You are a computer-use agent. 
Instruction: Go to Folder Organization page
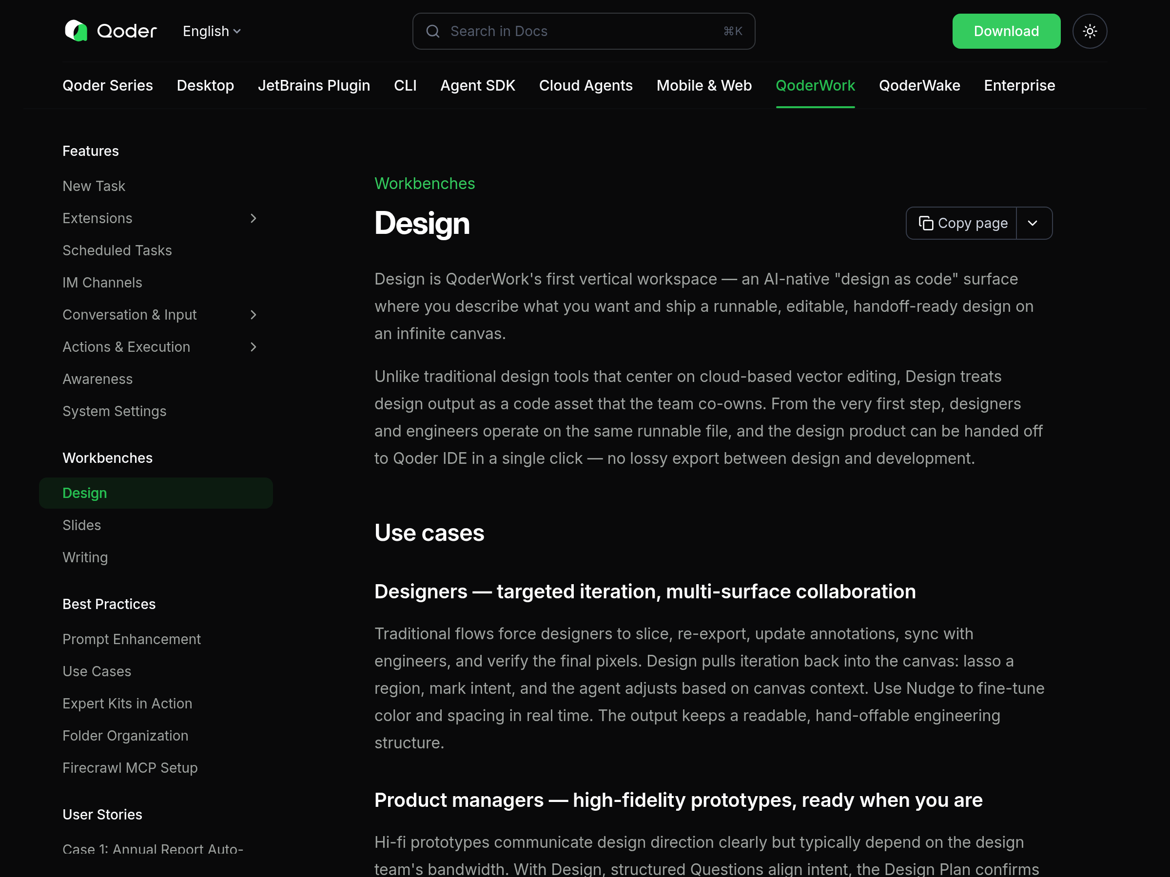coord(125,736)
